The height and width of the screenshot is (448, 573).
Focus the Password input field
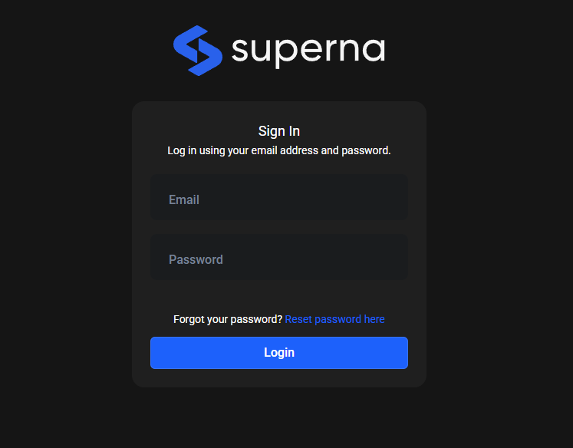(278, 259)
